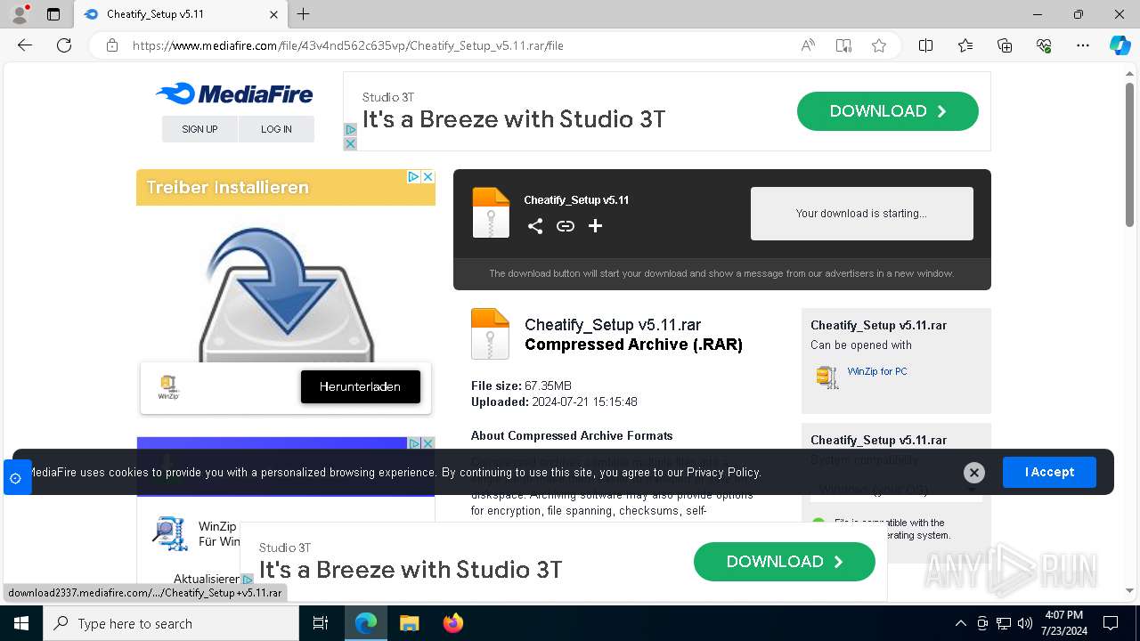The image size is (1140, 641).
Task: Open notification center icon
Action: pyautogui.click(x=1111, y=623)
